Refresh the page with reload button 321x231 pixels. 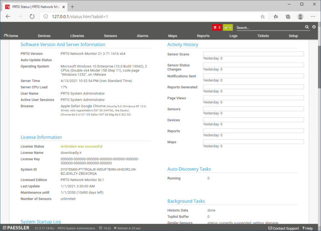32,16
